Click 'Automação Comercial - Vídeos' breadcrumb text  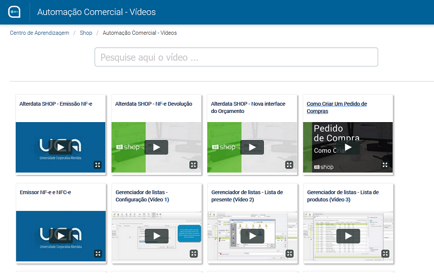tap(139, 33)
